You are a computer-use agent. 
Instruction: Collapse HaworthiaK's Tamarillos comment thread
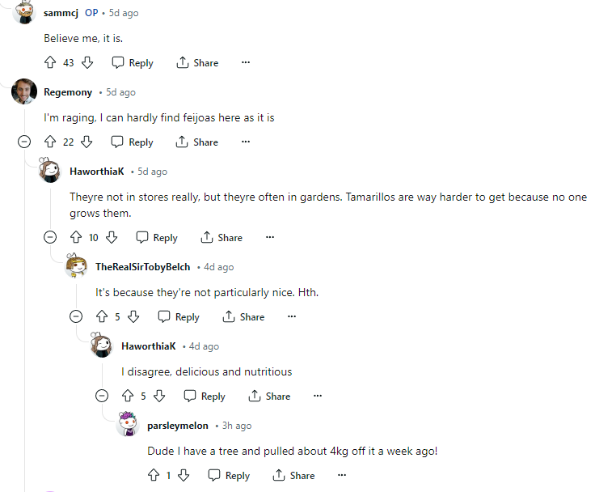(50, 237)
